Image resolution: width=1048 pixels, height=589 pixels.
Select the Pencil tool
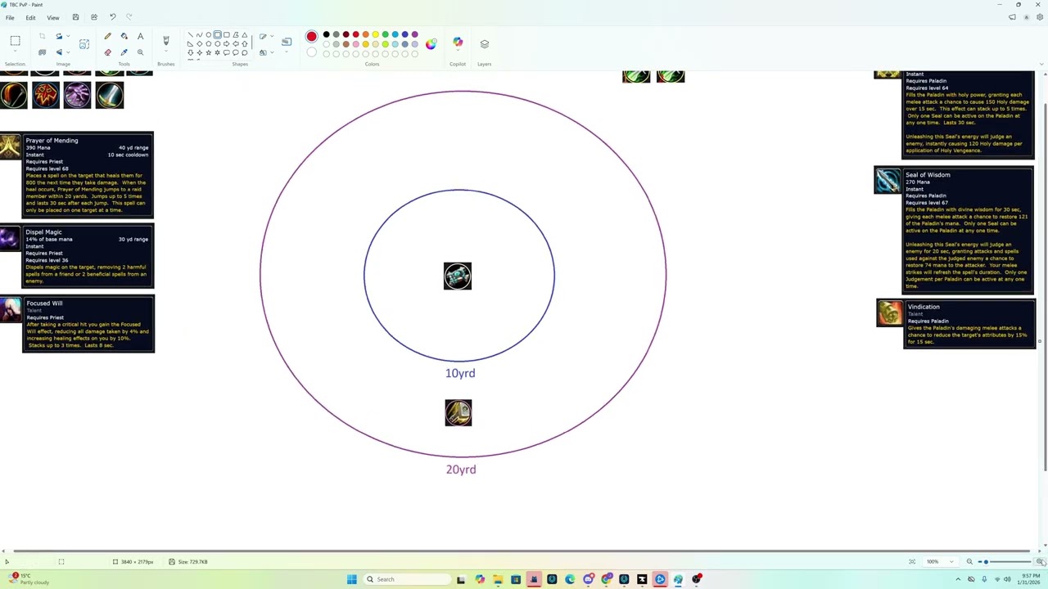pos(107,36)
